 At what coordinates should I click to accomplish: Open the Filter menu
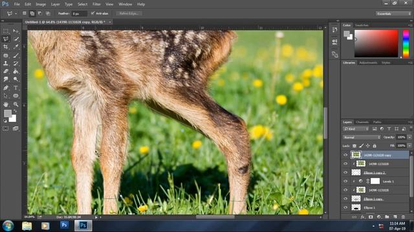click(96, 5)
